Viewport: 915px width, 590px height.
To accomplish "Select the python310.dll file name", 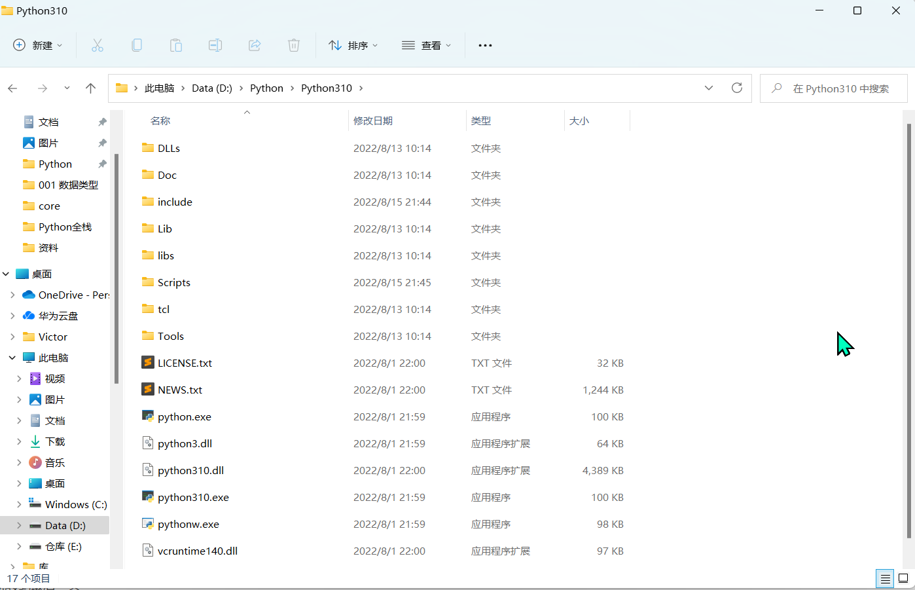I will tap(190, 470).
